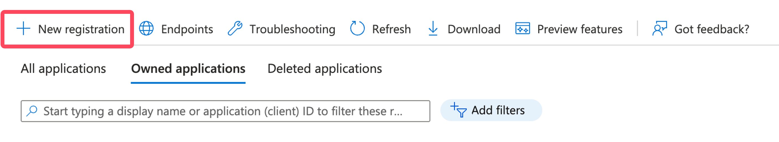
Task: Click the Download arrow icon
Action: coord(433,29)
